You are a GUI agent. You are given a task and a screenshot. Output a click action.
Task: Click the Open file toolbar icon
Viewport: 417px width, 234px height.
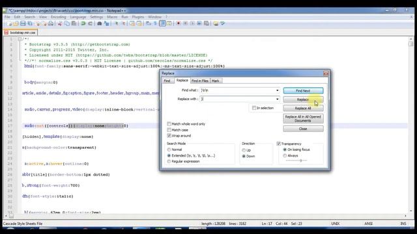click(16, 23)
